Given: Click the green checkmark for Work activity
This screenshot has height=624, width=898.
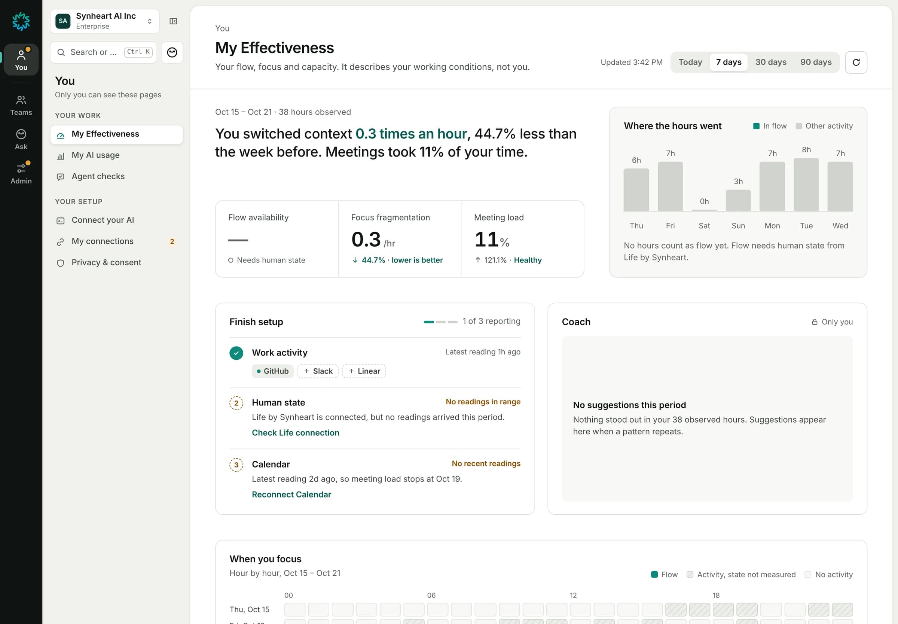Looking at the screenshot, I should pos(236,353).
